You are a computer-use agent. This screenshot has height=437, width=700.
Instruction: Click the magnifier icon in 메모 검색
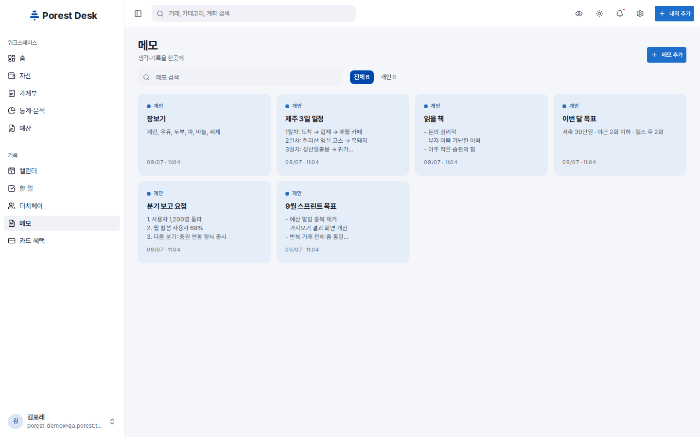tap(146, 77)
